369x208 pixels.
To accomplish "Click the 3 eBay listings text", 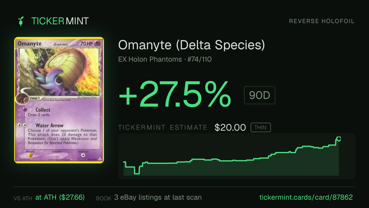I will [x=158, y=197].
